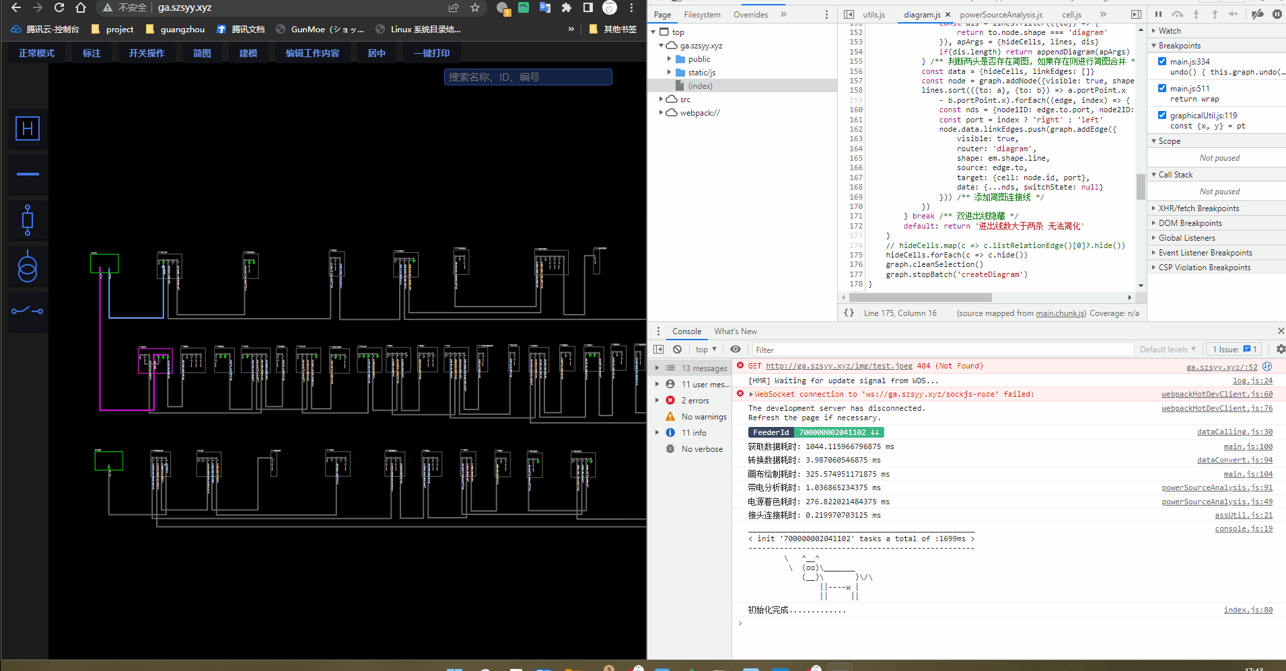Screen dimensions: 1286x671
Task: Bookmark this page with the star icon
Action: 475,7
